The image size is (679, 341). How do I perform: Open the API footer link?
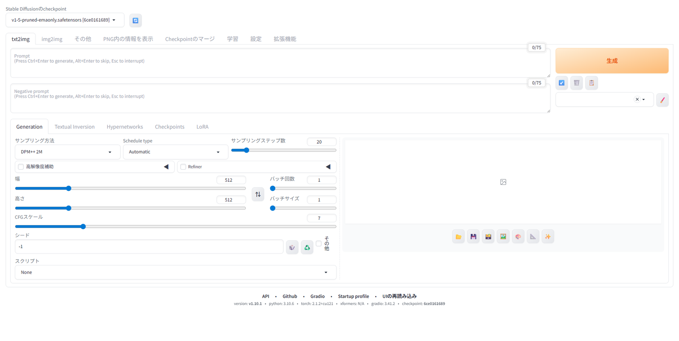tap(266, 296)
